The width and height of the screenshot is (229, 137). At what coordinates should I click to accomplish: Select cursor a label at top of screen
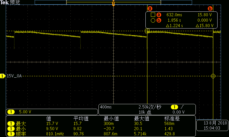click(x=150, y=9)
